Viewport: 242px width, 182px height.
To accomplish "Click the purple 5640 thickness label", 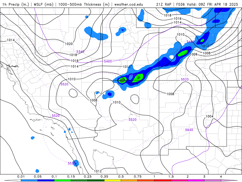I will tap(189, 130).
